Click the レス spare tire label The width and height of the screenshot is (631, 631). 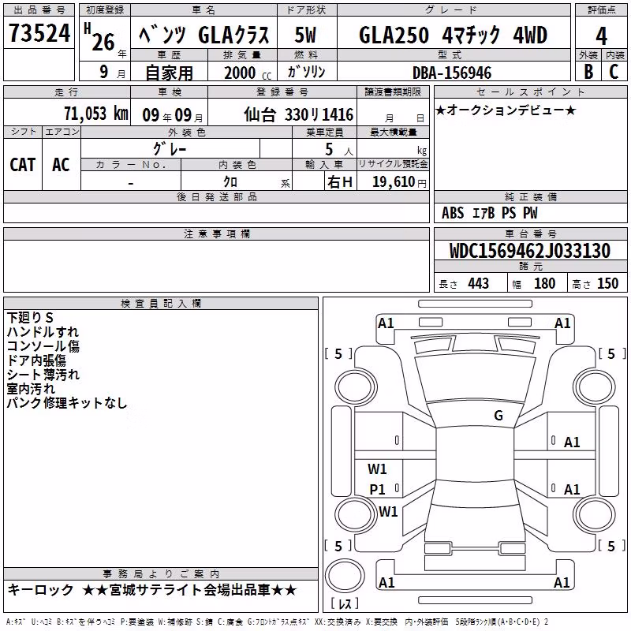(x=345, y=603)
